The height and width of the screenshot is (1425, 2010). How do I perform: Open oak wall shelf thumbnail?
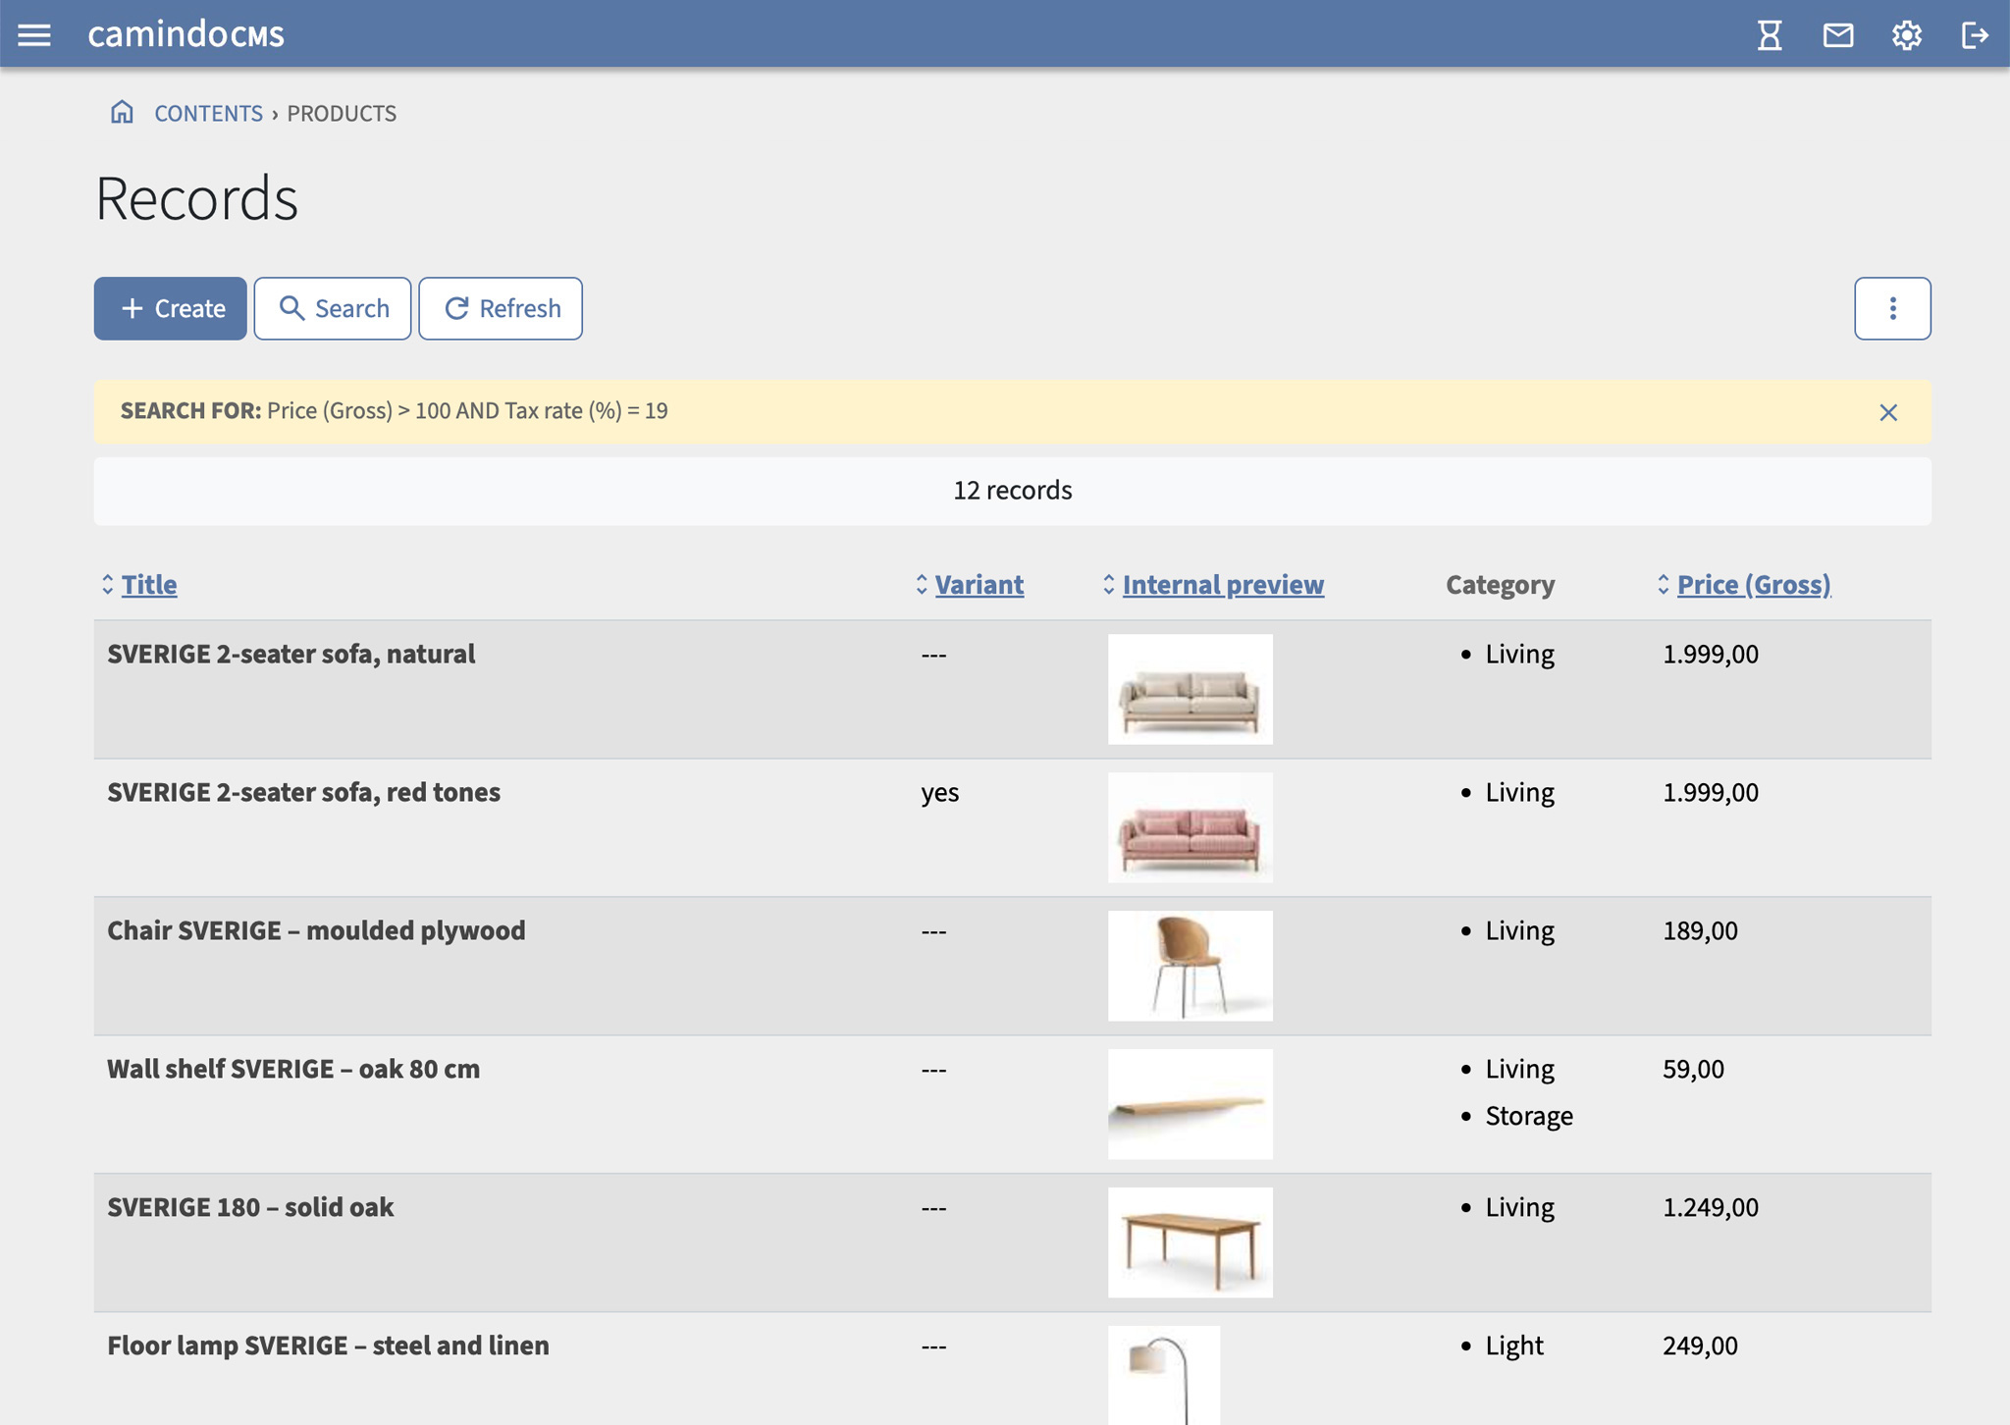pos(1190,1104)
